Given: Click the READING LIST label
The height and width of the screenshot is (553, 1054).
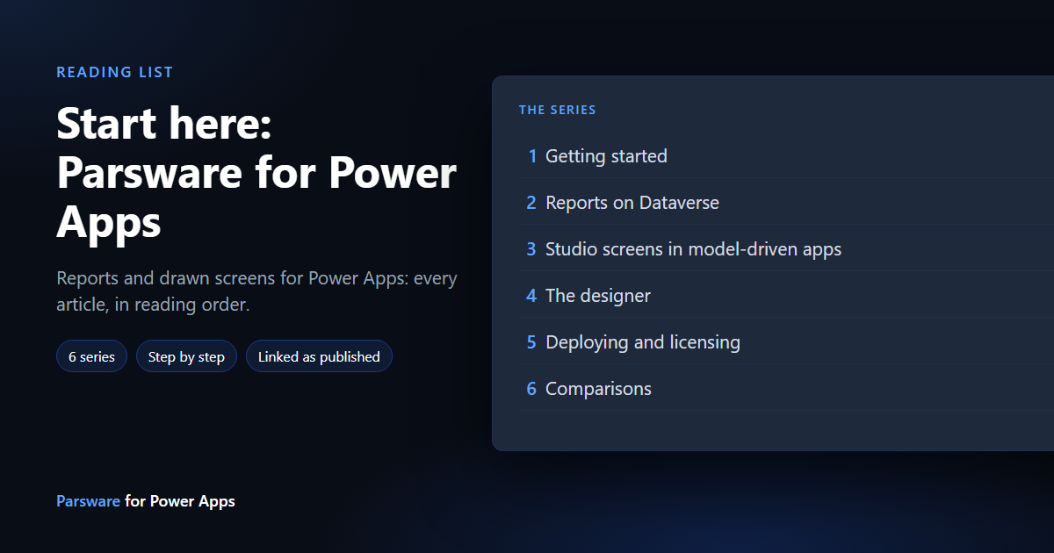Looking at the screenshot, I should pyautogui.click(x=115, y=72).
